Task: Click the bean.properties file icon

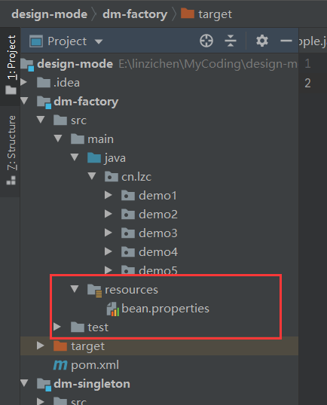Action: pos(113,309)
